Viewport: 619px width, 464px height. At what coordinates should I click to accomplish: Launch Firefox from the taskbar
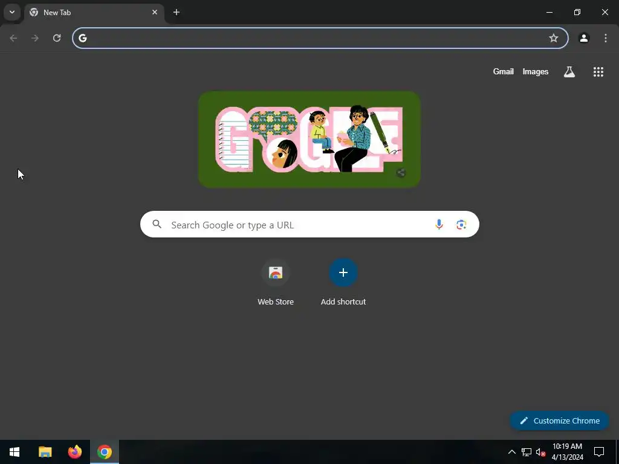tap(74, 452)
